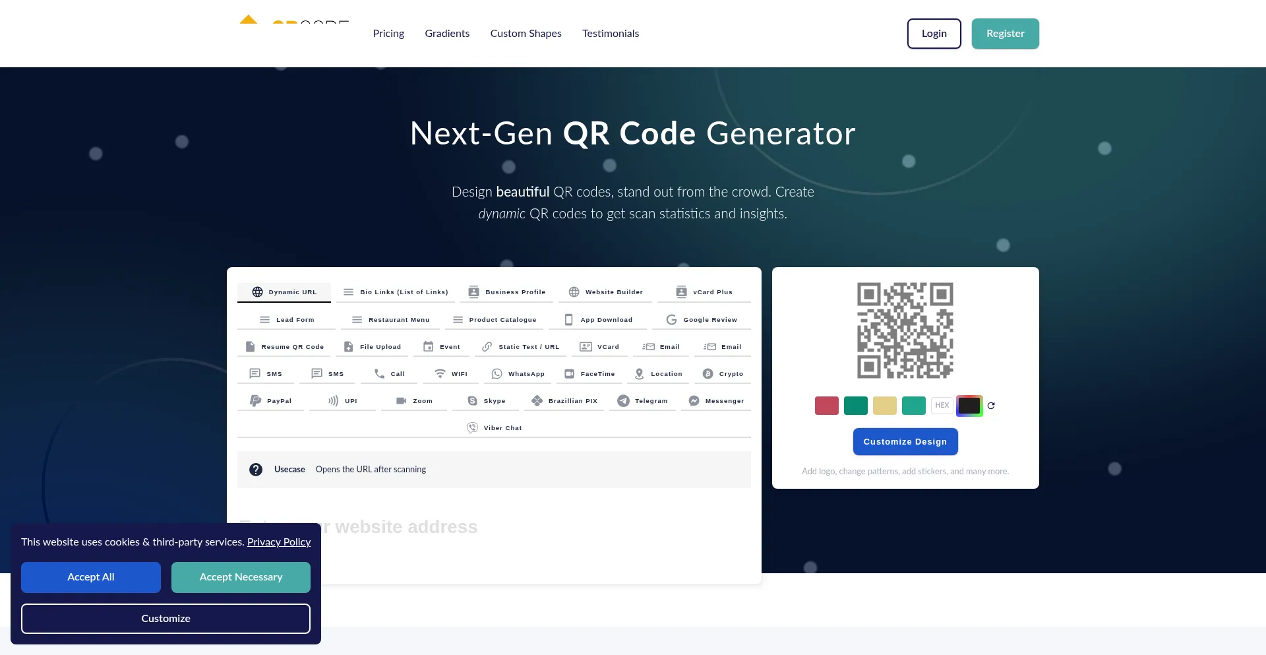
Task: Click the Google Review icon
Action: [671, 320]
